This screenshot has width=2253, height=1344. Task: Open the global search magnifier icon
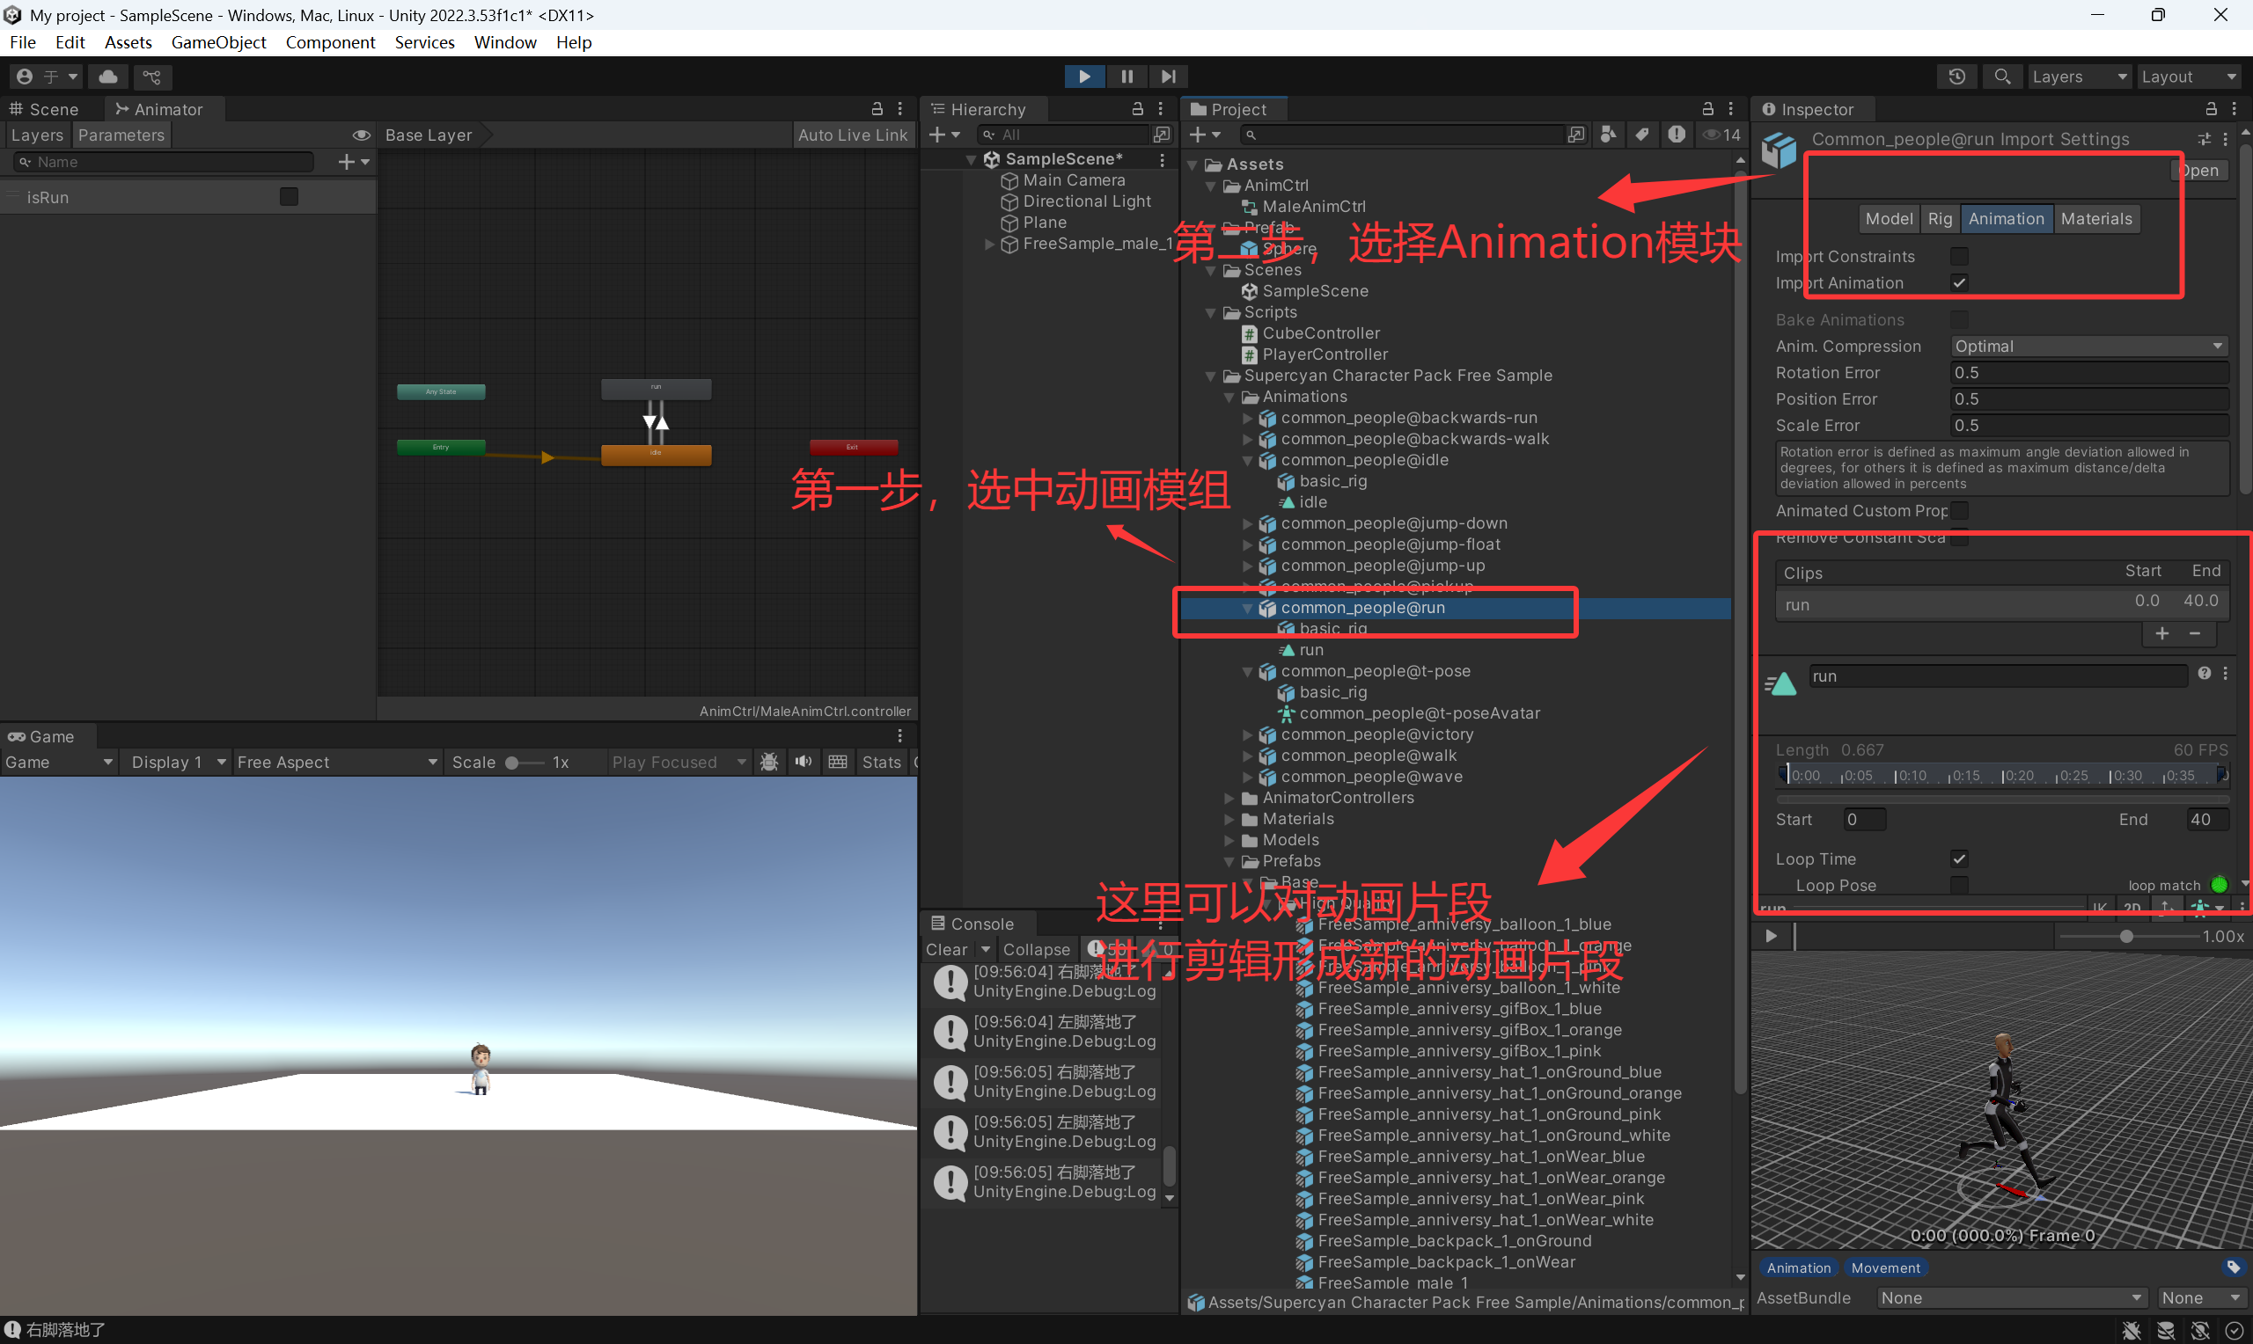tap(2003, 77)
